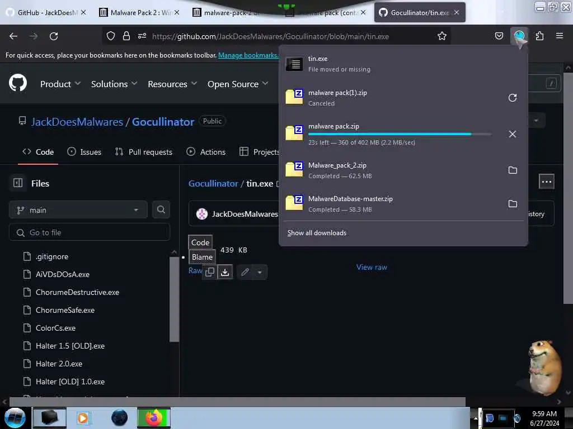Open the JackDoesMalwares owner link
573x429 pixels.
pos(77,121)
